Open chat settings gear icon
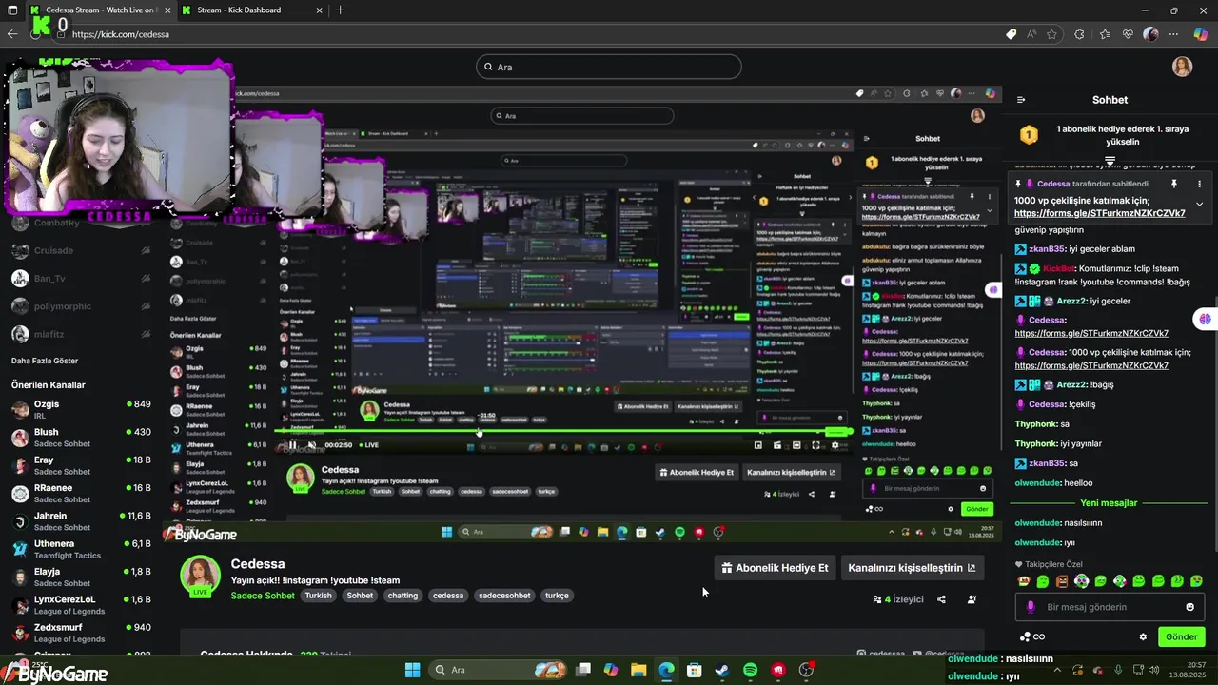This screenshot has height=685, width=1218. pos(1143,636)
